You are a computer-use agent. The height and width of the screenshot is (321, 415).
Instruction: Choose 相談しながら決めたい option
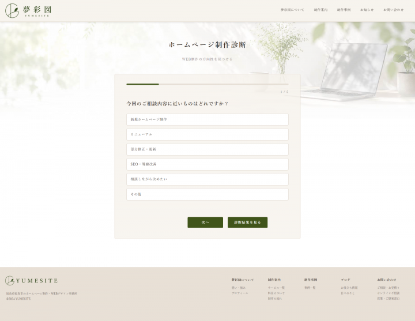tap(207, 179)
